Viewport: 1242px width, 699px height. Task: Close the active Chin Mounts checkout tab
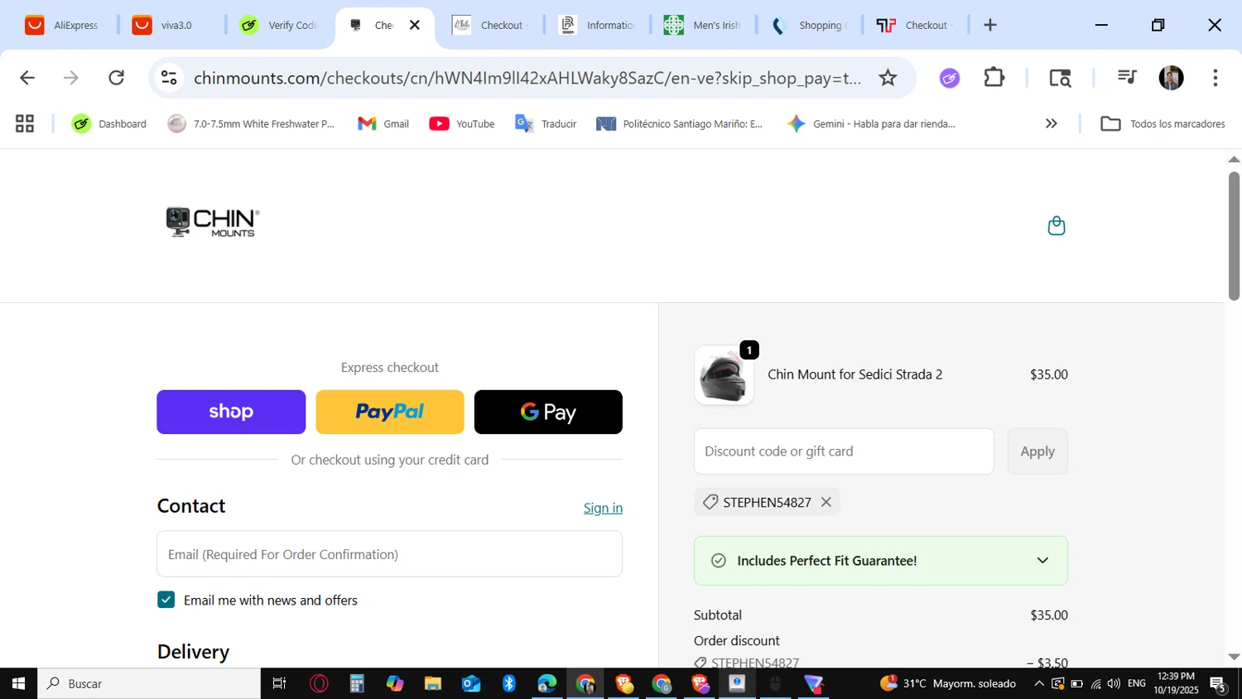click(x=415, y=25)
